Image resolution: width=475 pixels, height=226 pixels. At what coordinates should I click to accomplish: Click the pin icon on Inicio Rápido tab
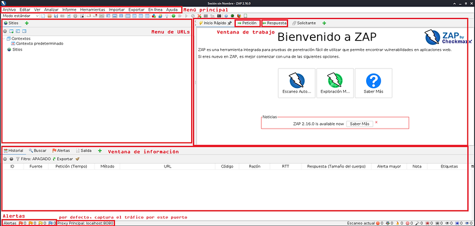[229, 23]
